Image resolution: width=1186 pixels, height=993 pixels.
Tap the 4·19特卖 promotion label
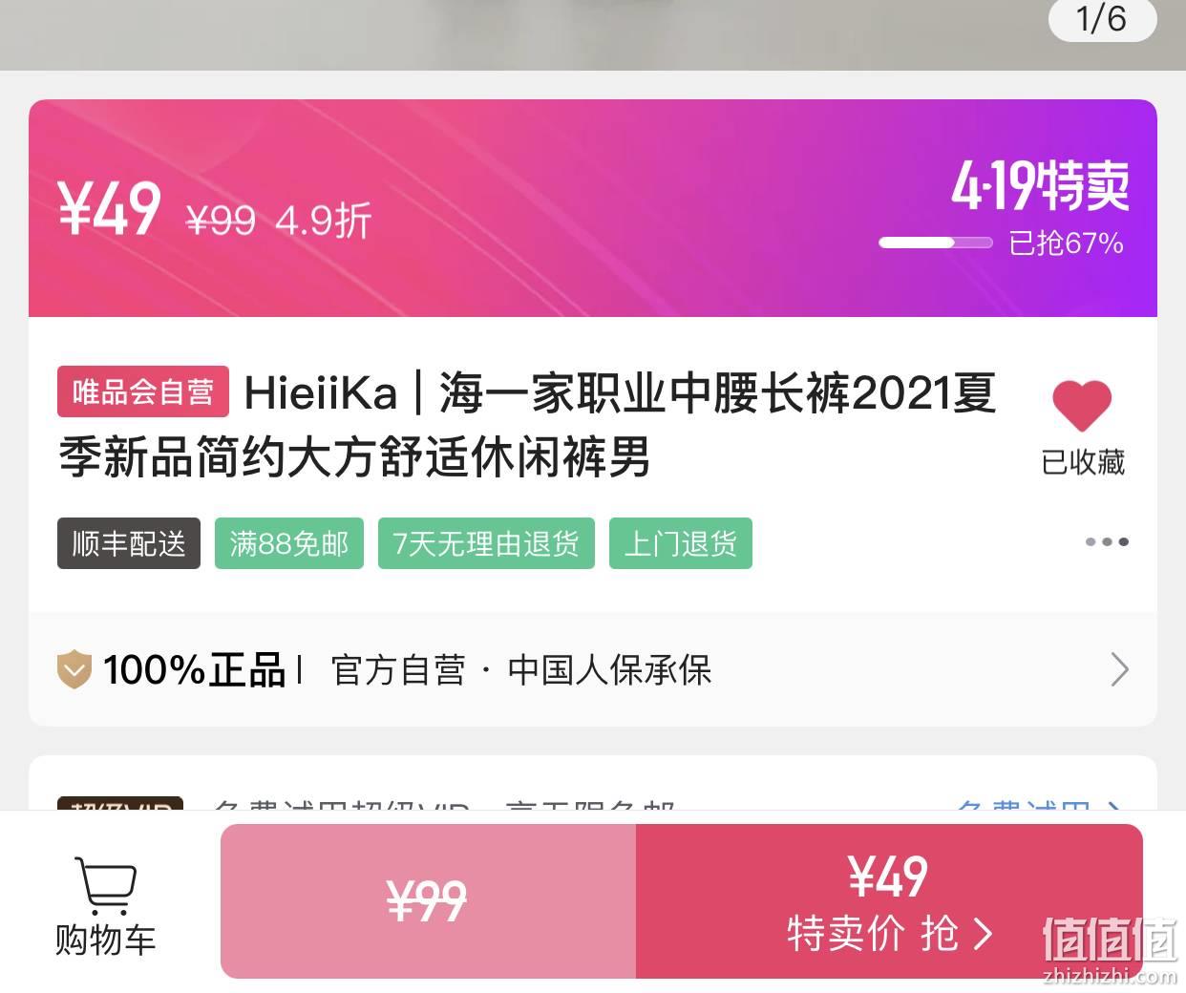tap(1040, 185)
